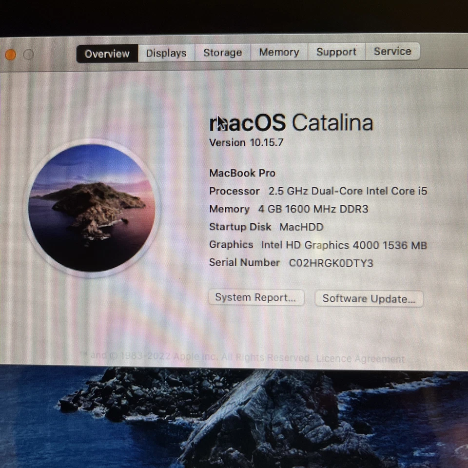Screen dimensions: 468x468
Task: Click the macOS Catalina title
Action: pos(291,123)
